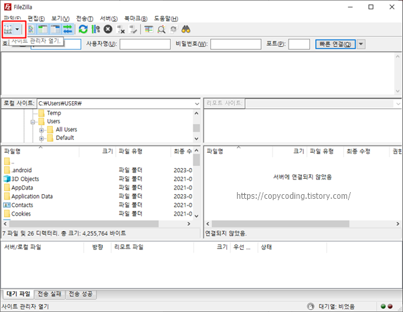
Task: Open the 서버(S) menu
Action: (x=108, y=19)
